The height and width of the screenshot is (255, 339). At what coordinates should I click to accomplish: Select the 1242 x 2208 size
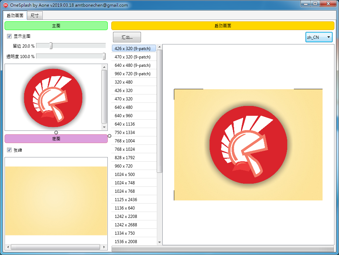[134, 217]
